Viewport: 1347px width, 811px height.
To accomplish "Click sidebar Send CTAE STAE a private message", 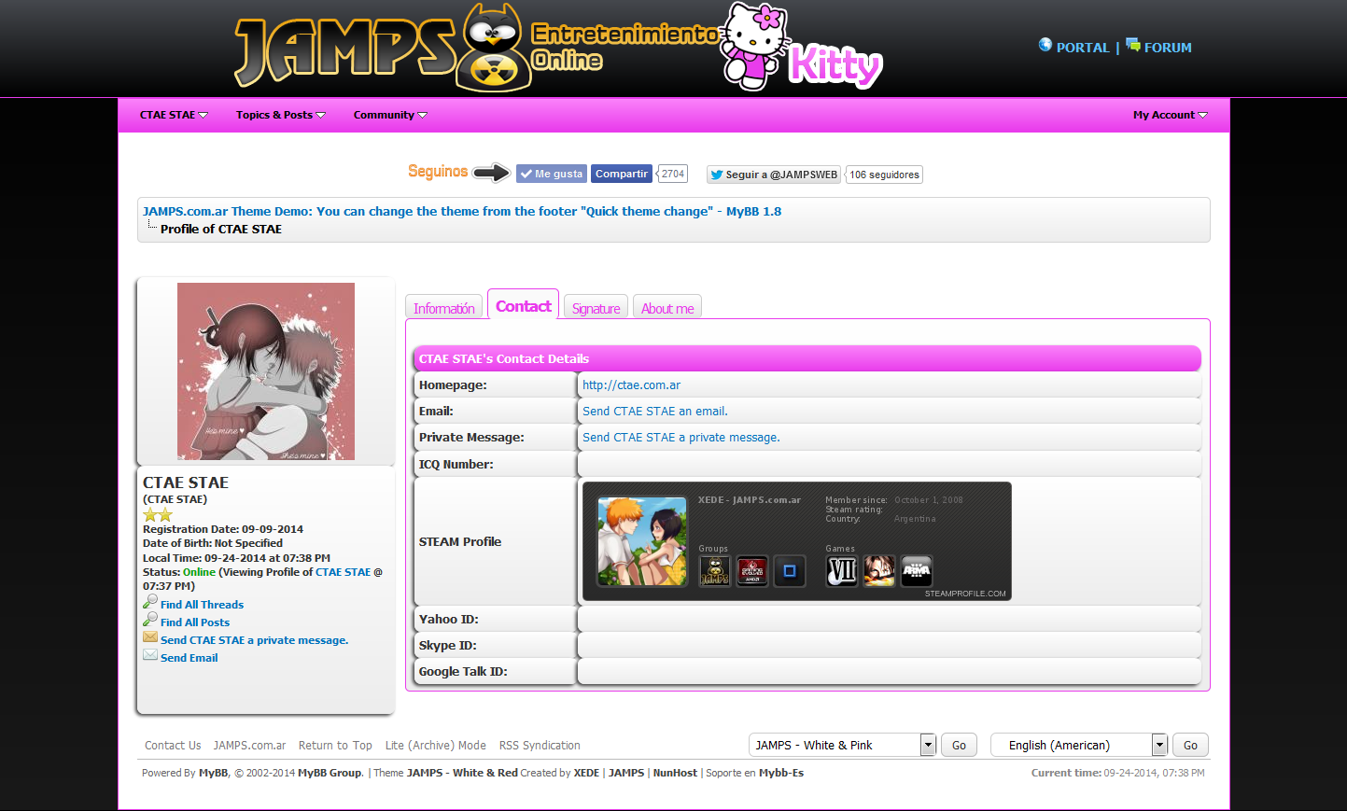I will click(254, 640).
